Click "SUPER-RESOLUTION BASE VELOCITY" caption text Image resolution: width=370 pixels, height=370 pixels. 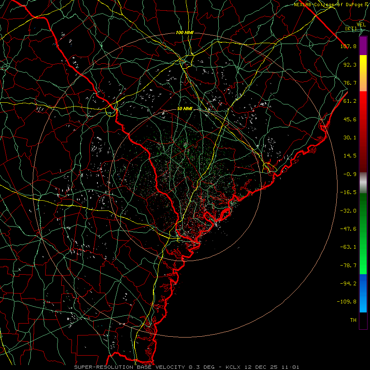pyautogui.click(x=129, y=367)
